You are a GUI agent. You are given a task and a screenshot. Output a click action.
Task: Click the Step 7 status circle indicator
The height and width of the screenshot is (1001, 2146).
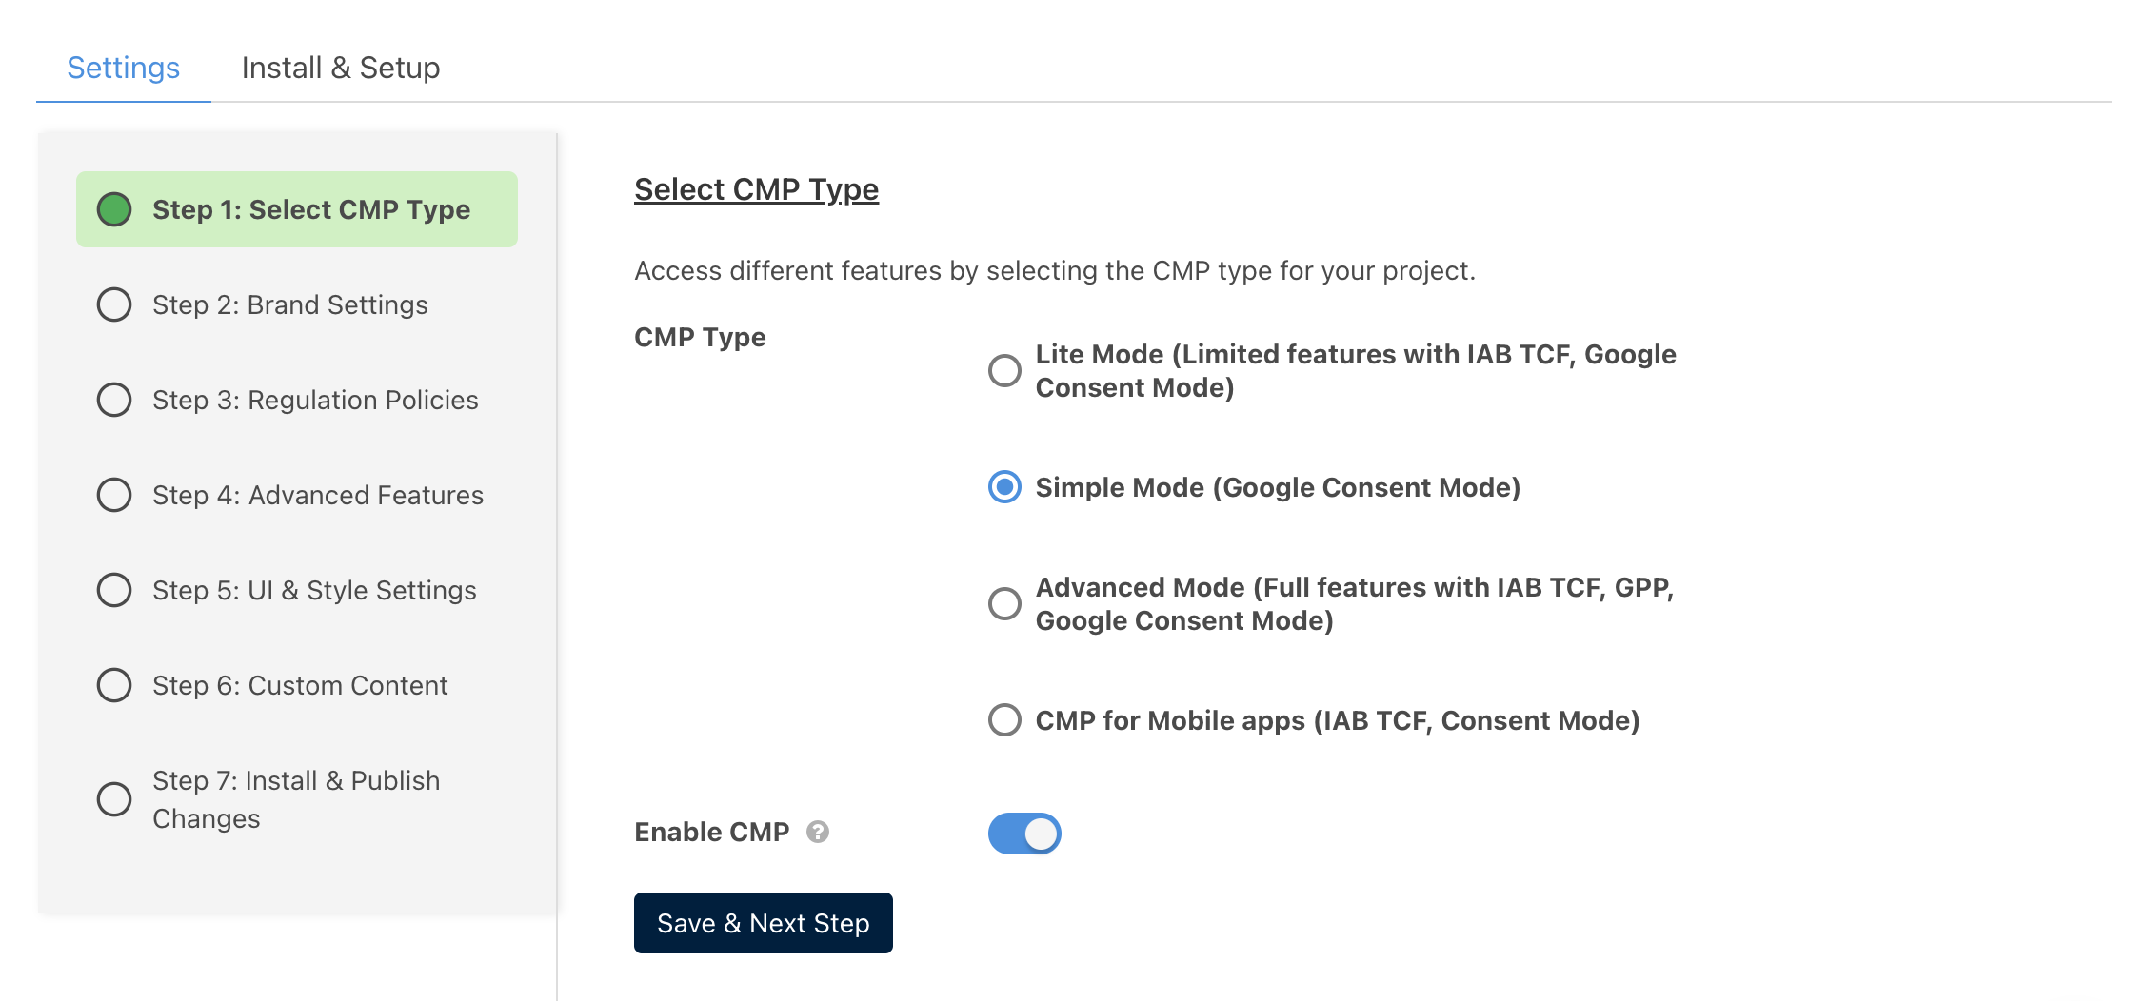[114, 799]
